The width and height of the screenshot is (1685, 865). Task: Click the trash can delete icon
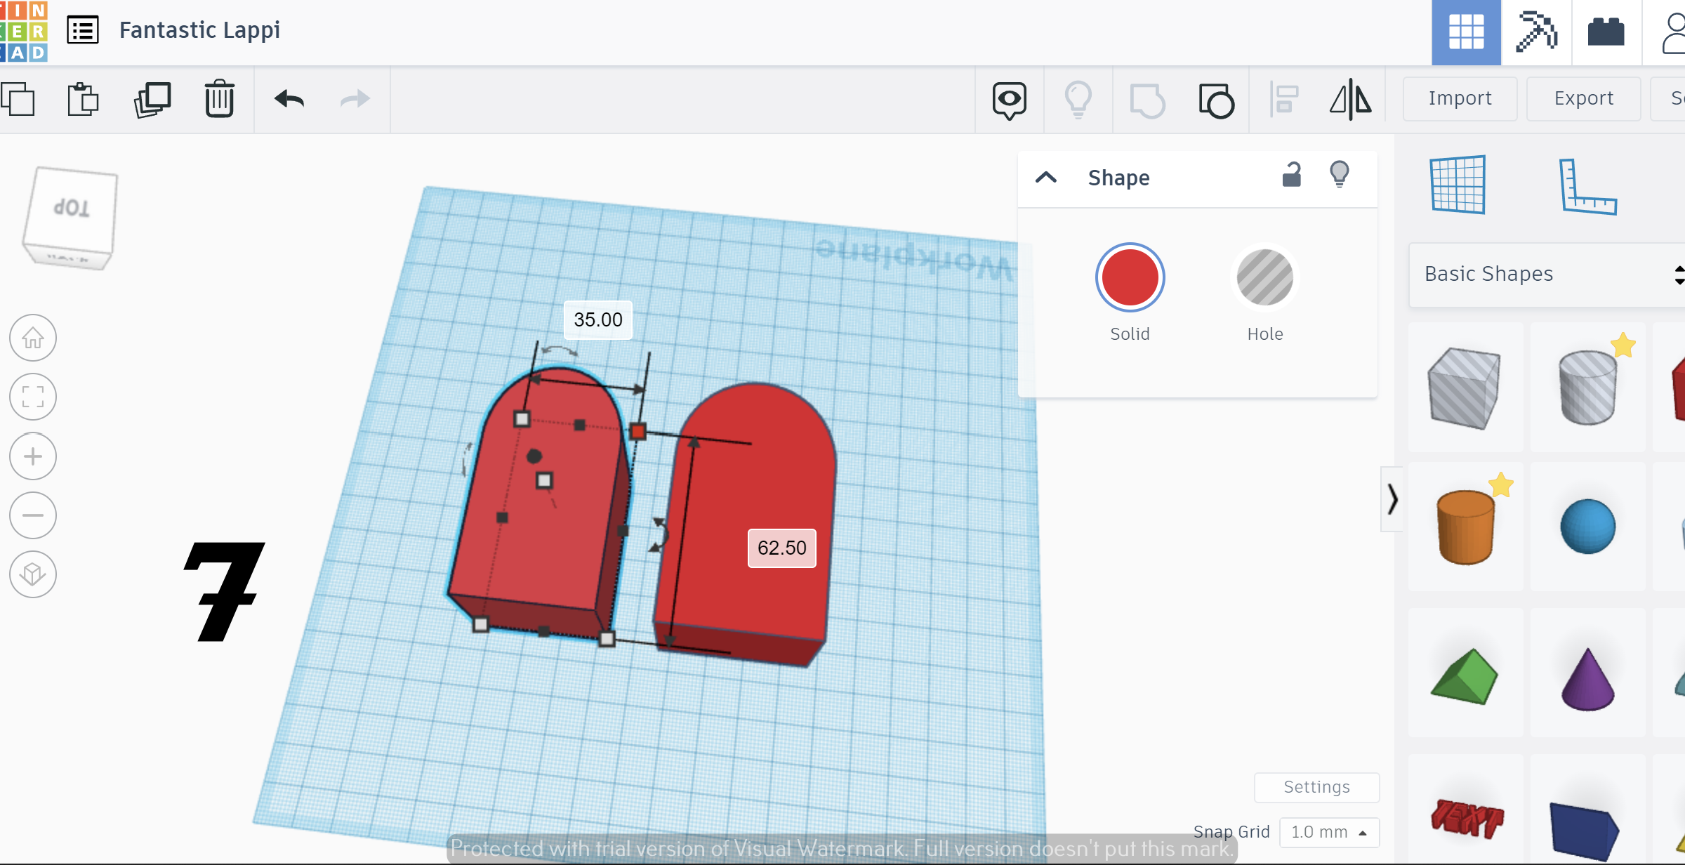tap(219, 99)
